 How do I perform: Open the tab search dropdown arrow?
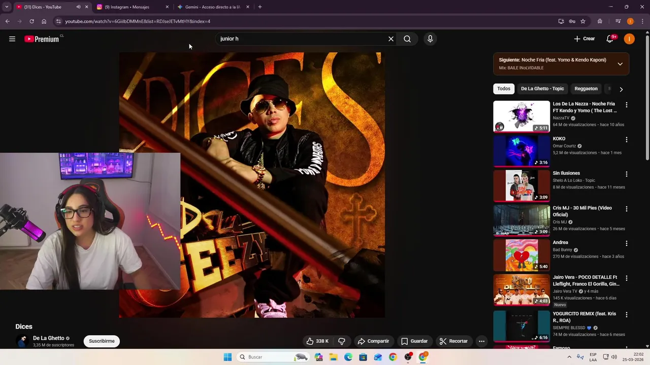tap(6, 7)
